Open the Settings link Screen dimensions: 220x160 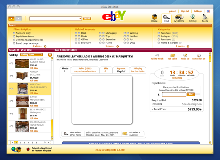[x=198, y=11]
